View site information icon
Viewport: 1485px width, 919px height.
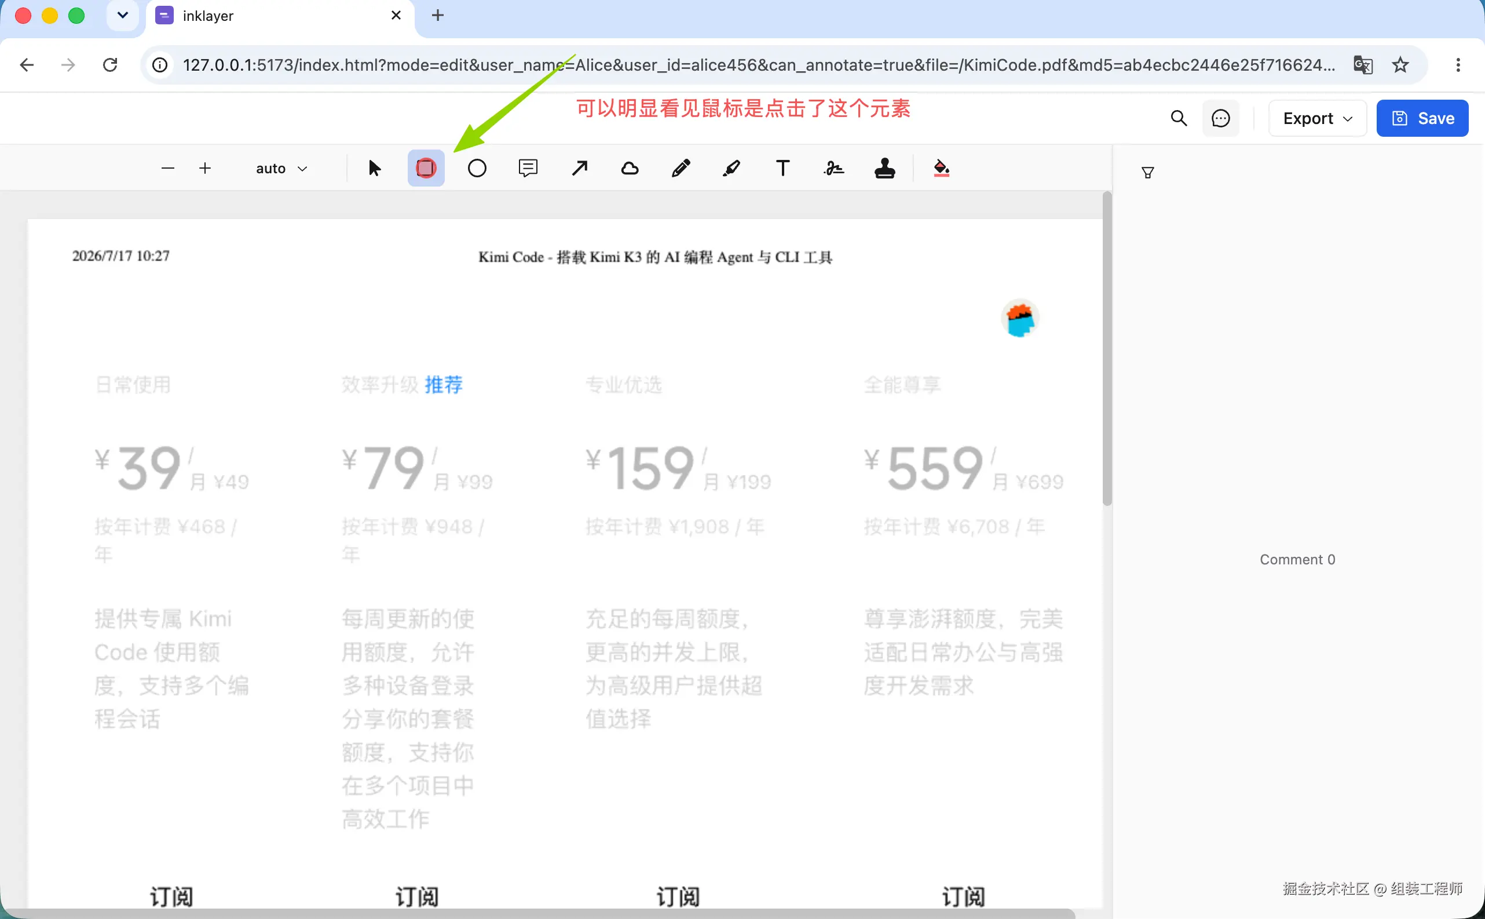click(x=160, y=65)
